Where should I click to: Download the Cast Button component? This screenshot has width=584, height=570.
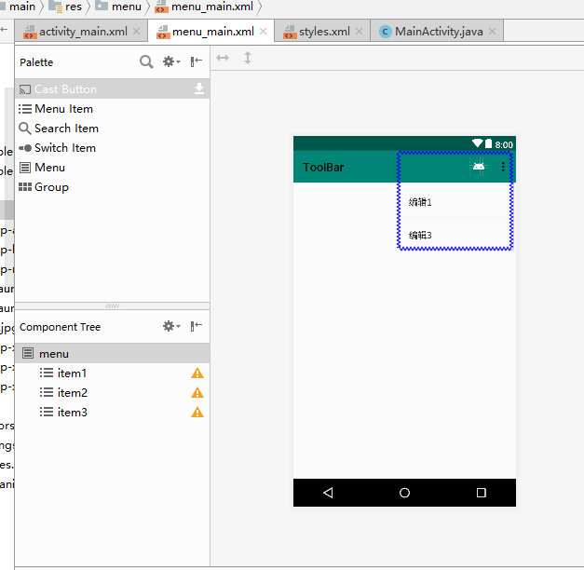[x=199, y=88]
